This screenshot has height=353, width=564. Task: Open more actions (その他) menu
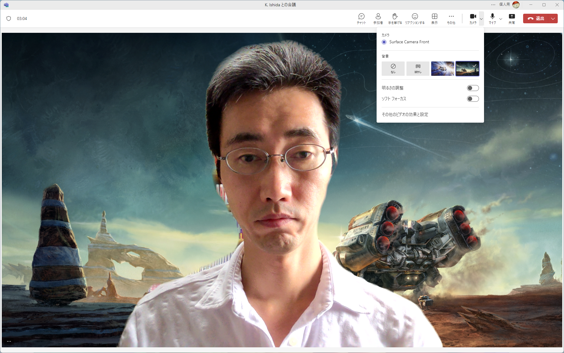(x=451, y=19)
